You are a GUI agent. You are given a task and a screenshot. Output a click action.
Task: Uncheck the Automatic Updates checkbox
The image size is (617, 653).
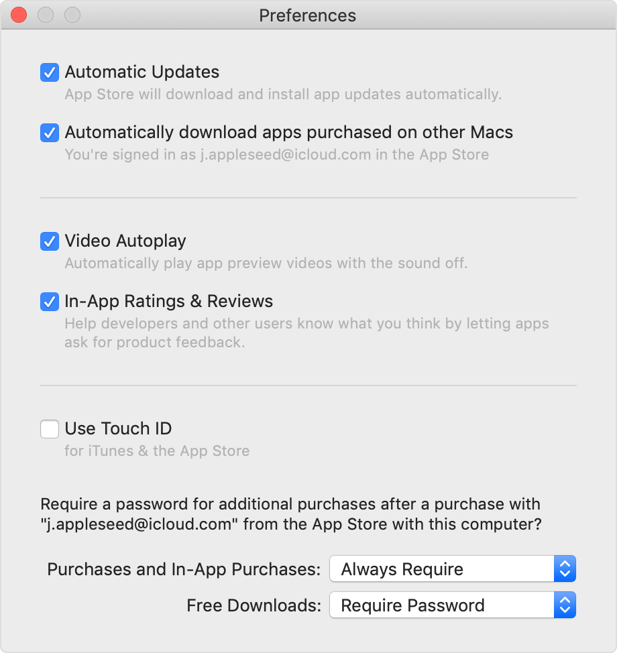49,72
